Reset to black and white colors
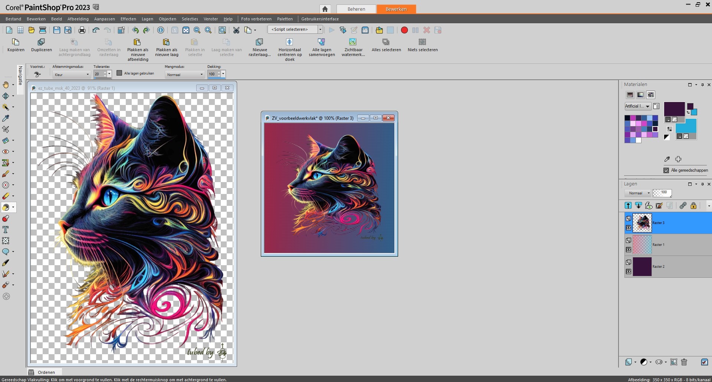This screenshot has width=712, height=382. tap(667, 137)
